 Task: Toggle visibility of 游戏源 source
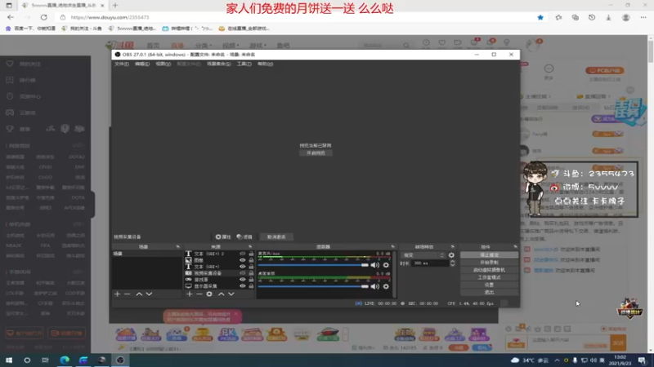click(242, 280)
